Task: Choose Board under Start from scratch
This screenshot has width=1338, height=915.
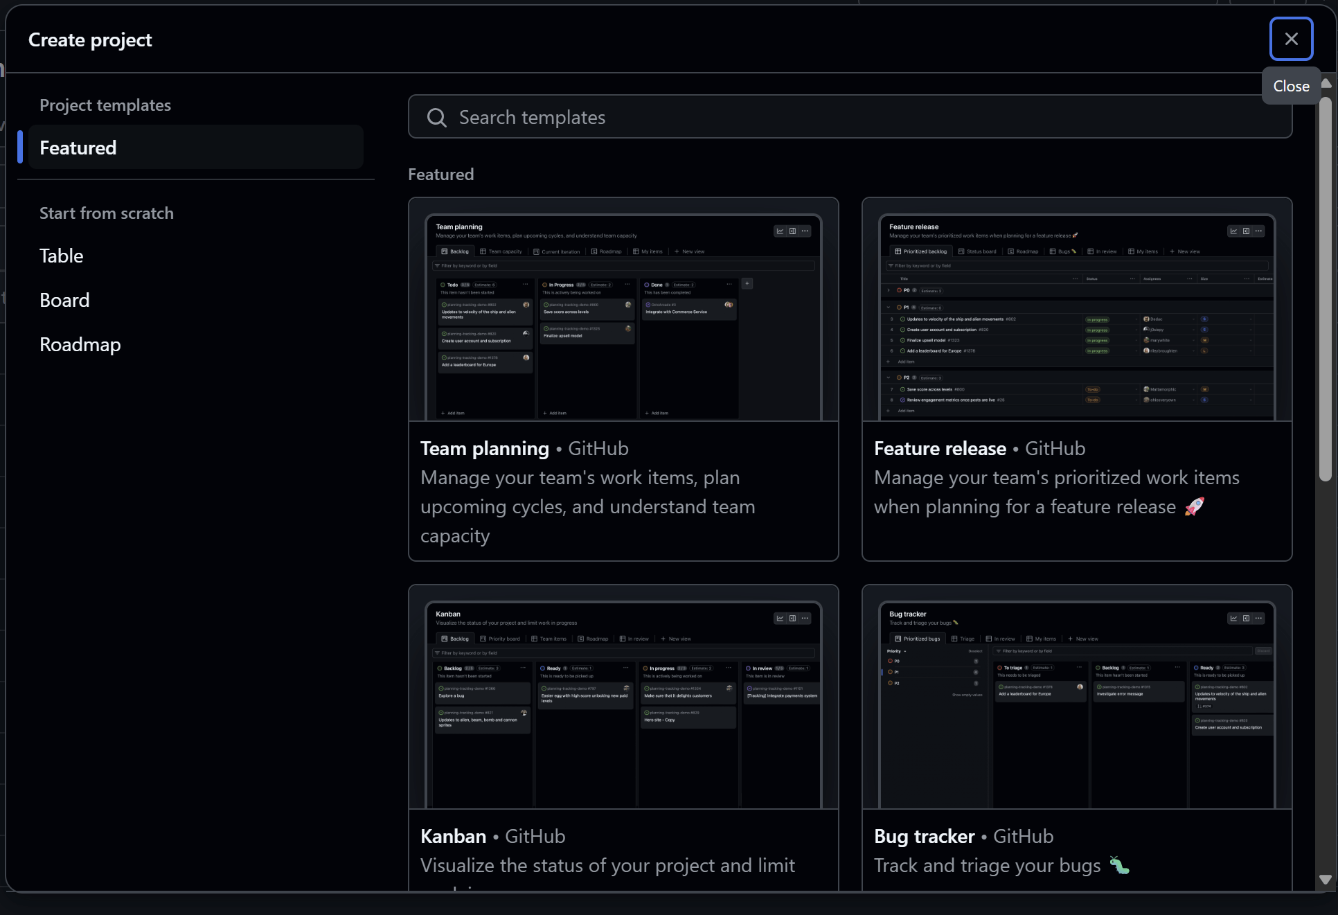Action: tap(64, 300)
